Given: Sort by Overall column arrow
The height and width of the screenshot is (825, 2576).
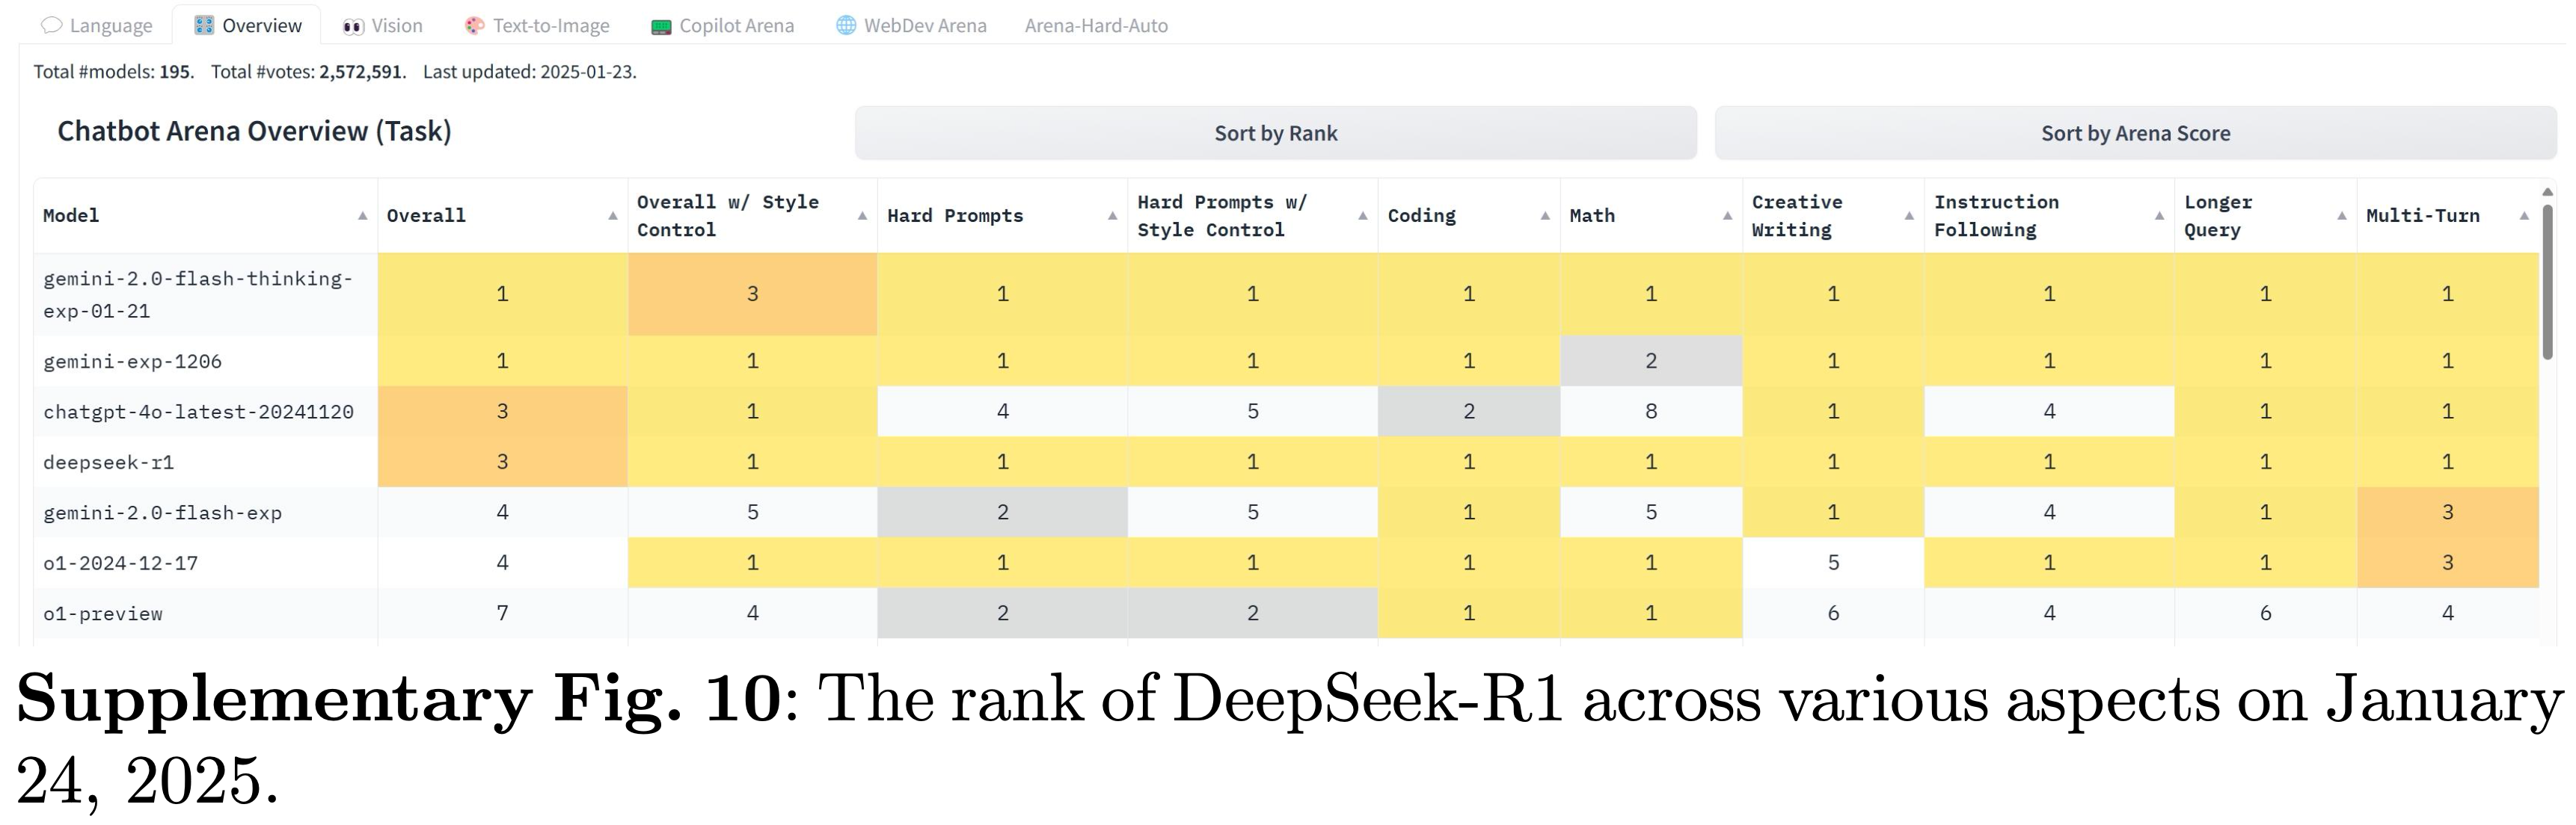Looking at the screenshot, I should pos(612,216).
